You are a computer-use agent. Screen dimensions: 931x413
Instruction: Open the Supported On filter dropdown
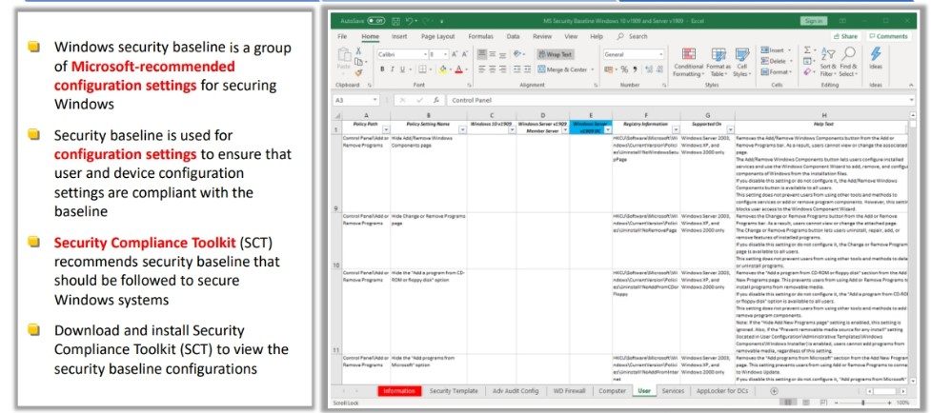pyautogui.click(x=730, y=129)
